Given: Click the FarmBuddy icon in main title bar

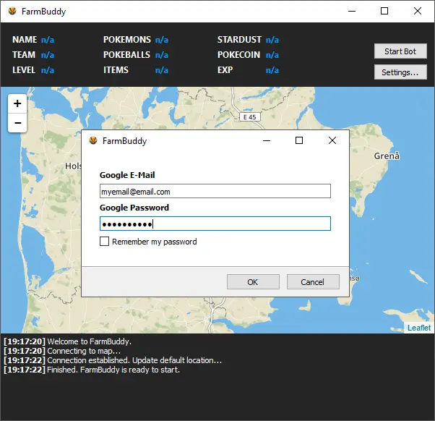Looking at the screenshot, I should (12, 12).
